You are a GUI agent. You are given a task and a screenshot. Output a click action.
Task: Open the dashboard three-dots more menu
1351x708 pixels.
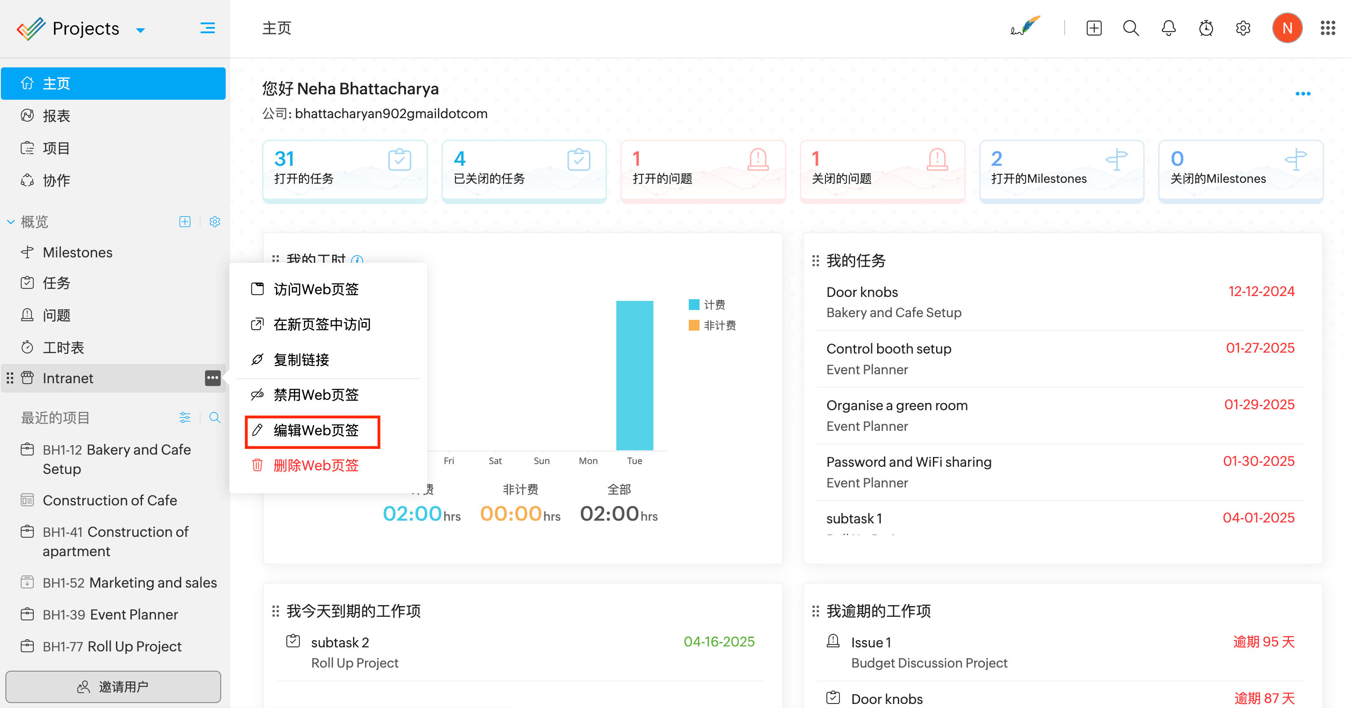pyautogui.click(x=1302, y=94)
